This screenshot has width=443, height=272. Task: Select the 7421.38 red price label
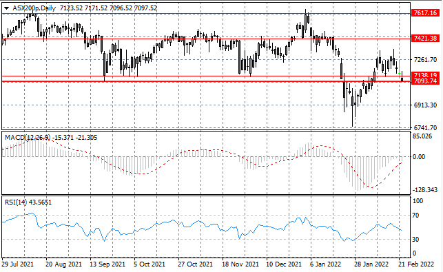[425, 38]
